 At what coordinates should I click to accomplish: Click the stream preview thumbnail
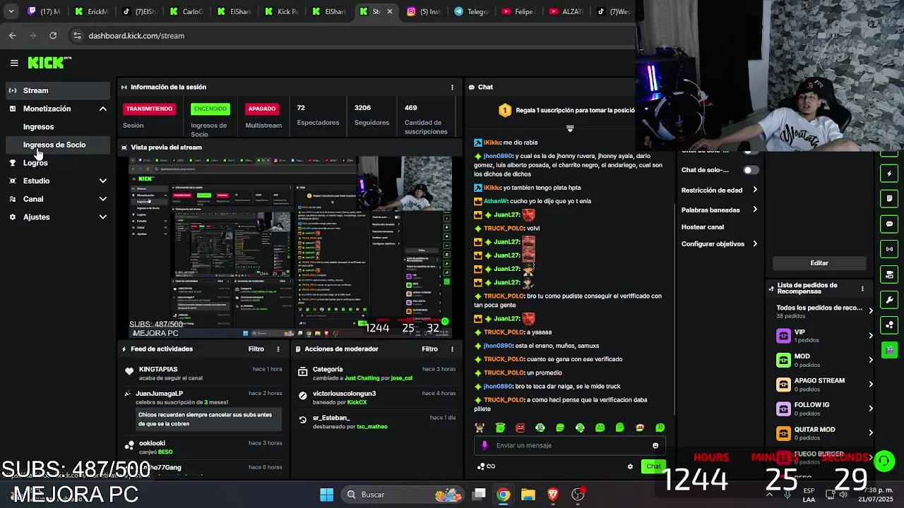point(290,246)
